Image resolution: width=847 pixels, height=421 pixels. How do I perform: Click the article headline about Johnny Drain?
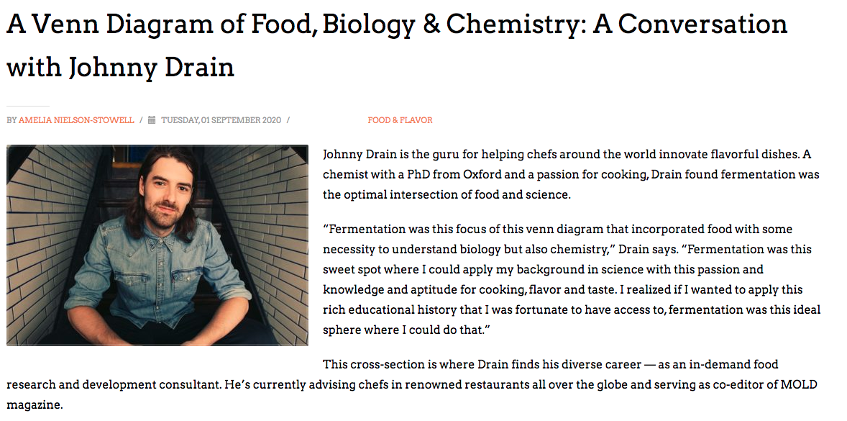click(x=396, y=46)
